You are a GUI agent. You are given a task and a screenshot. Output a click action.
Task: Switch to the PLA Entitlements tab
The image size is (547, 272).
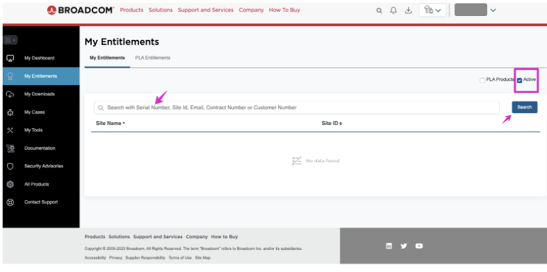pyautogui.click(x=153, y=58)
